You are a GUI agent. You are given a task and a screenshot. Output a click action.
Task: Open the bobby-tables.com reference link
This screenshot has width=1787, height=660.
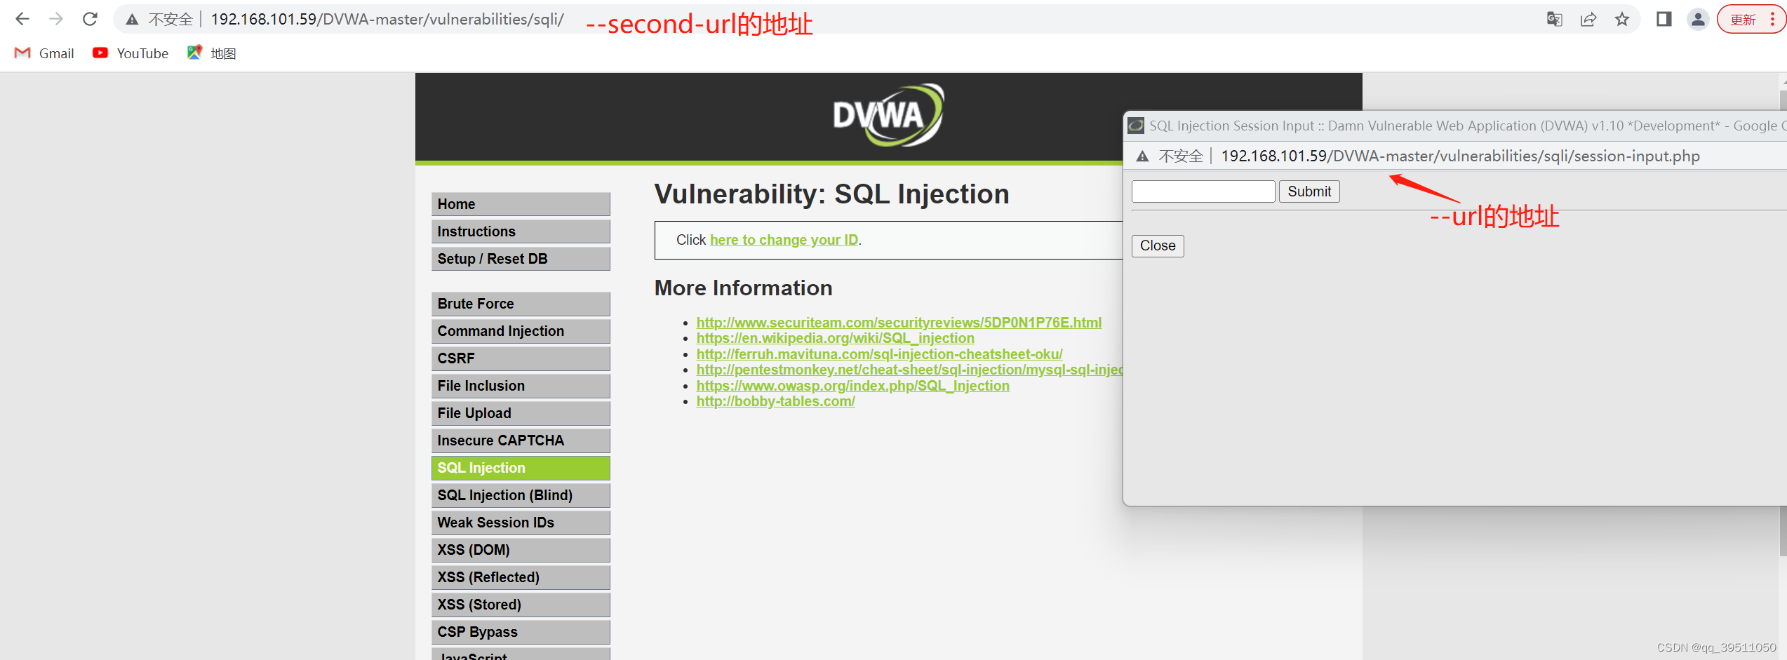click(x=775, y=401)
